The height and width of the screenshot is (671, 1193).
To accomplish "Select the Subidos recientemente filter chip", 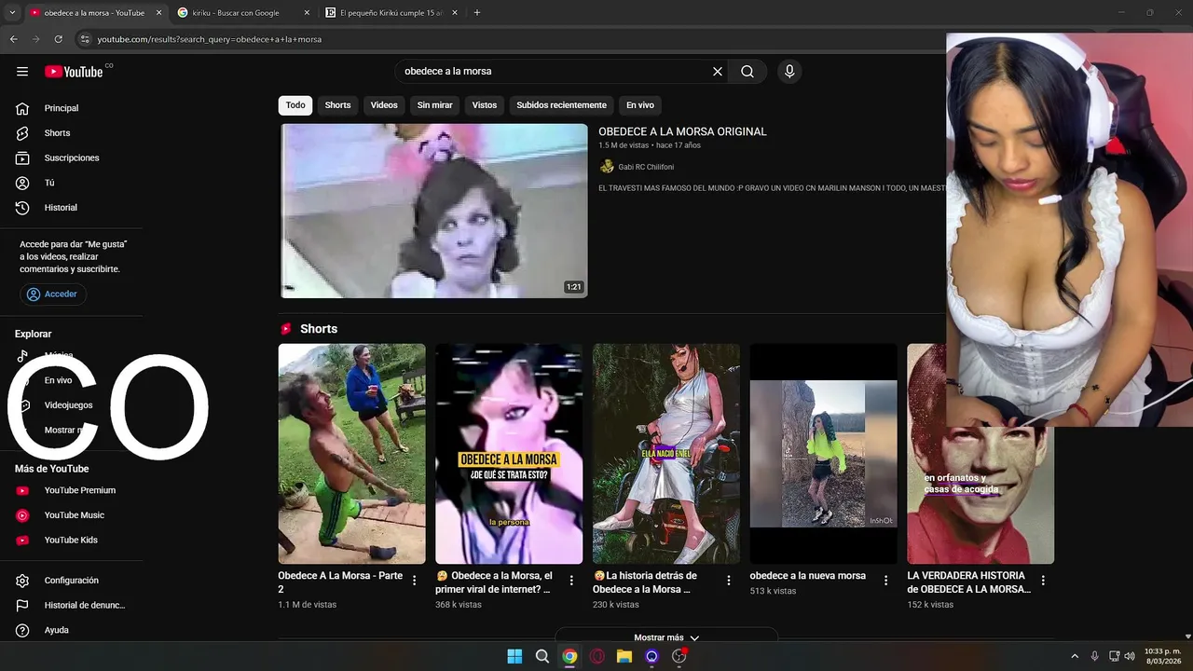I will pos(561,105).
